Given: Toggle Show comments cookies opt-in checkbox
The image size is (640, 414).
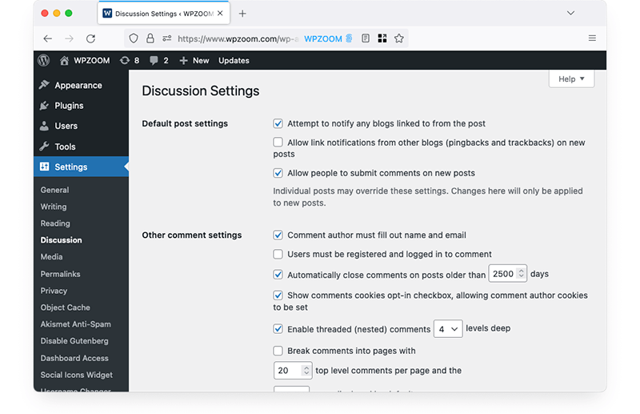Looking at the screenshot, I should coord(278,295).
